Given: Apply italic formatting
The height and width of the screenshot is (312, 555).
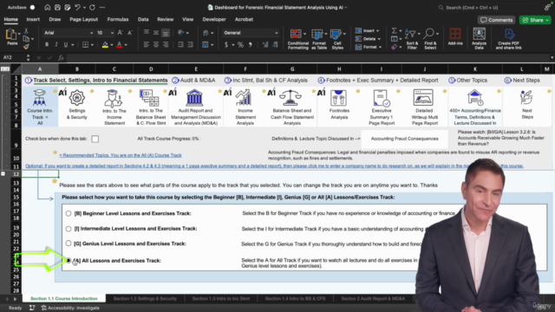Looking at the screenshot, I should (55, 45).
